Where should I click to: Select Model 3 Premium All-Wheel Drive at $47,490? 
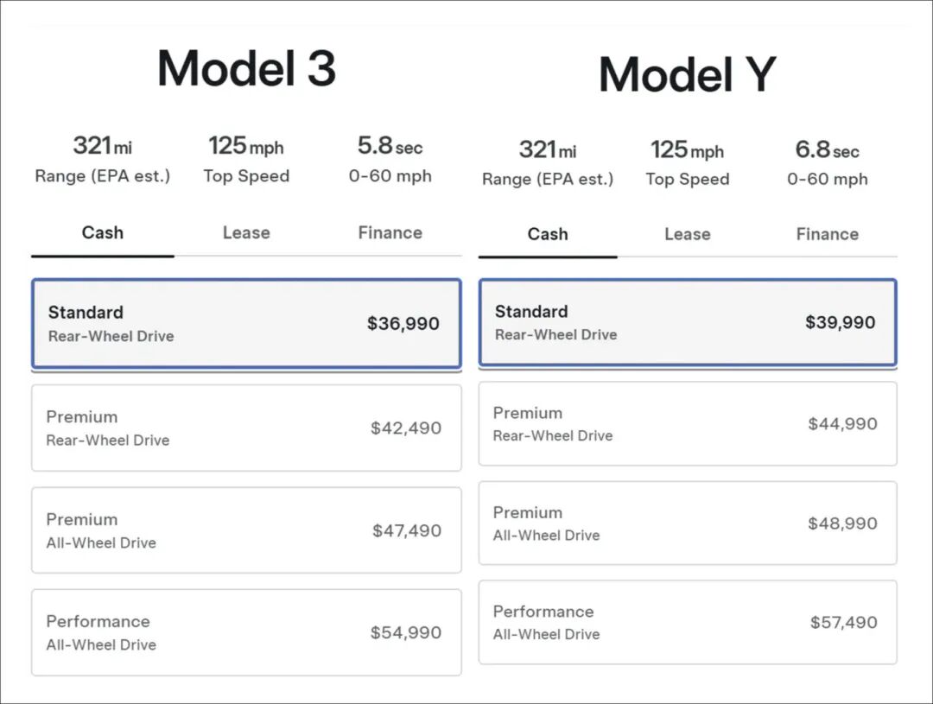pyautogui.click(x=246, y=530)
